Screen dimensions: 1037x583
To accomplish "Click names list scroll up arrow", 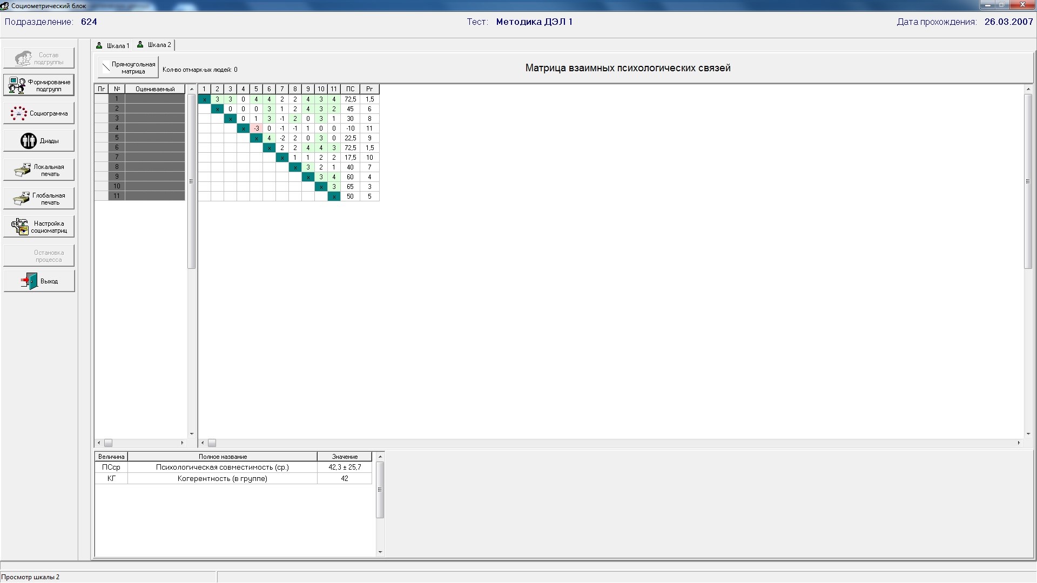I will click(x=191, y=89).
